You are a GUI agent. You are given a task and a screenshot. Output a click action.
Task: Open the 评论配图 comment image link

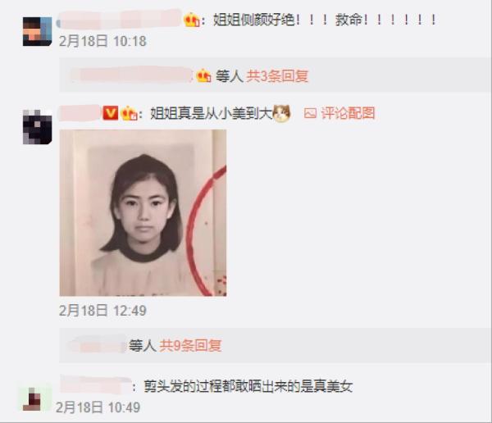348,113
